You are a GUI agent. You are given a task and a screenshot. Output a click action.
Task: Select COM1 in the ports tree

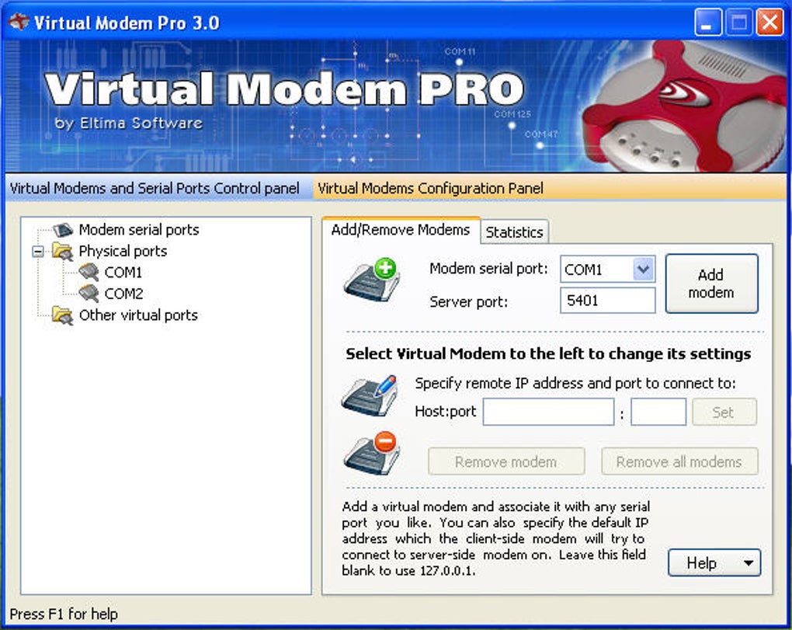tap(123, 273)
